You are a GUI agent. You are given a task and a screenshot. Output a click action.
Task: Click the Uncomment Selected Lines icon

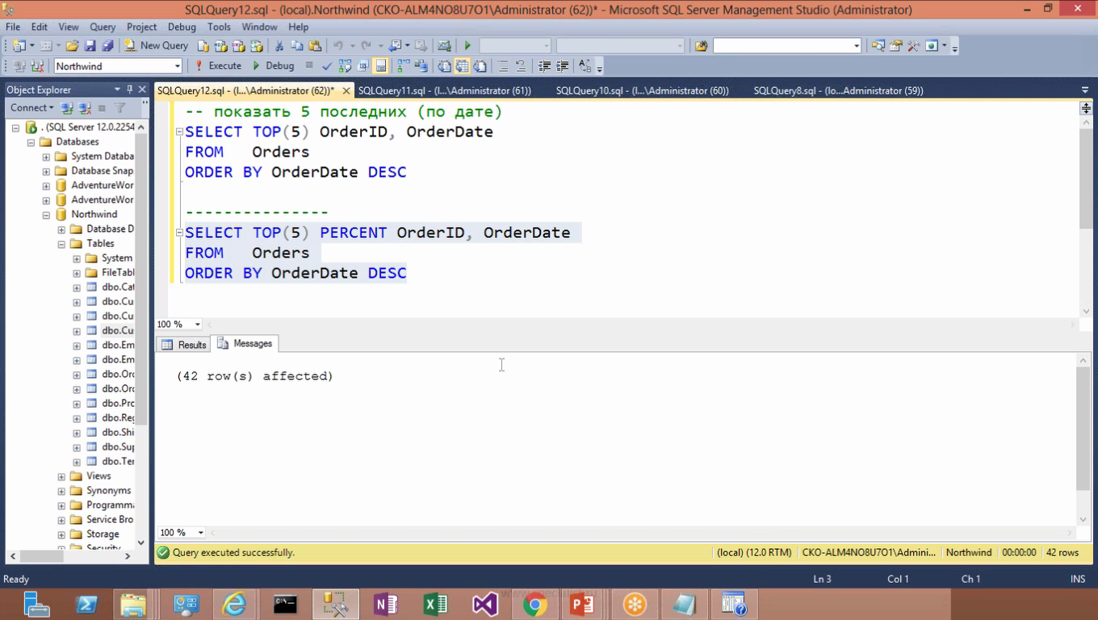tap(521, 66)
